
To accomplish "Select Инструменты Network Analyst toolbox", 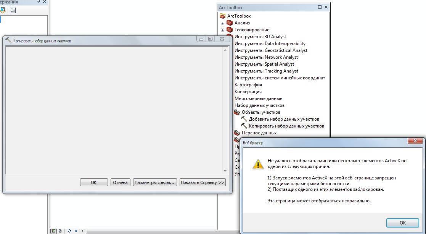I will (x=266, y=57).
